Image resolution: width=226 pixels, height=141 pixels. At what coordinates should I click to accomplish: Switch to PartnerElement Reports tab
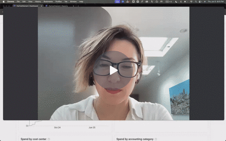tap(58, 6)
